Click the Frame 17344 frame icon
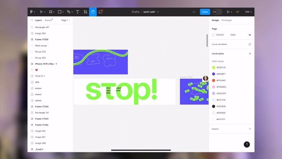The width and height of the screenshot is (282, 159). (x=32, y=106)
